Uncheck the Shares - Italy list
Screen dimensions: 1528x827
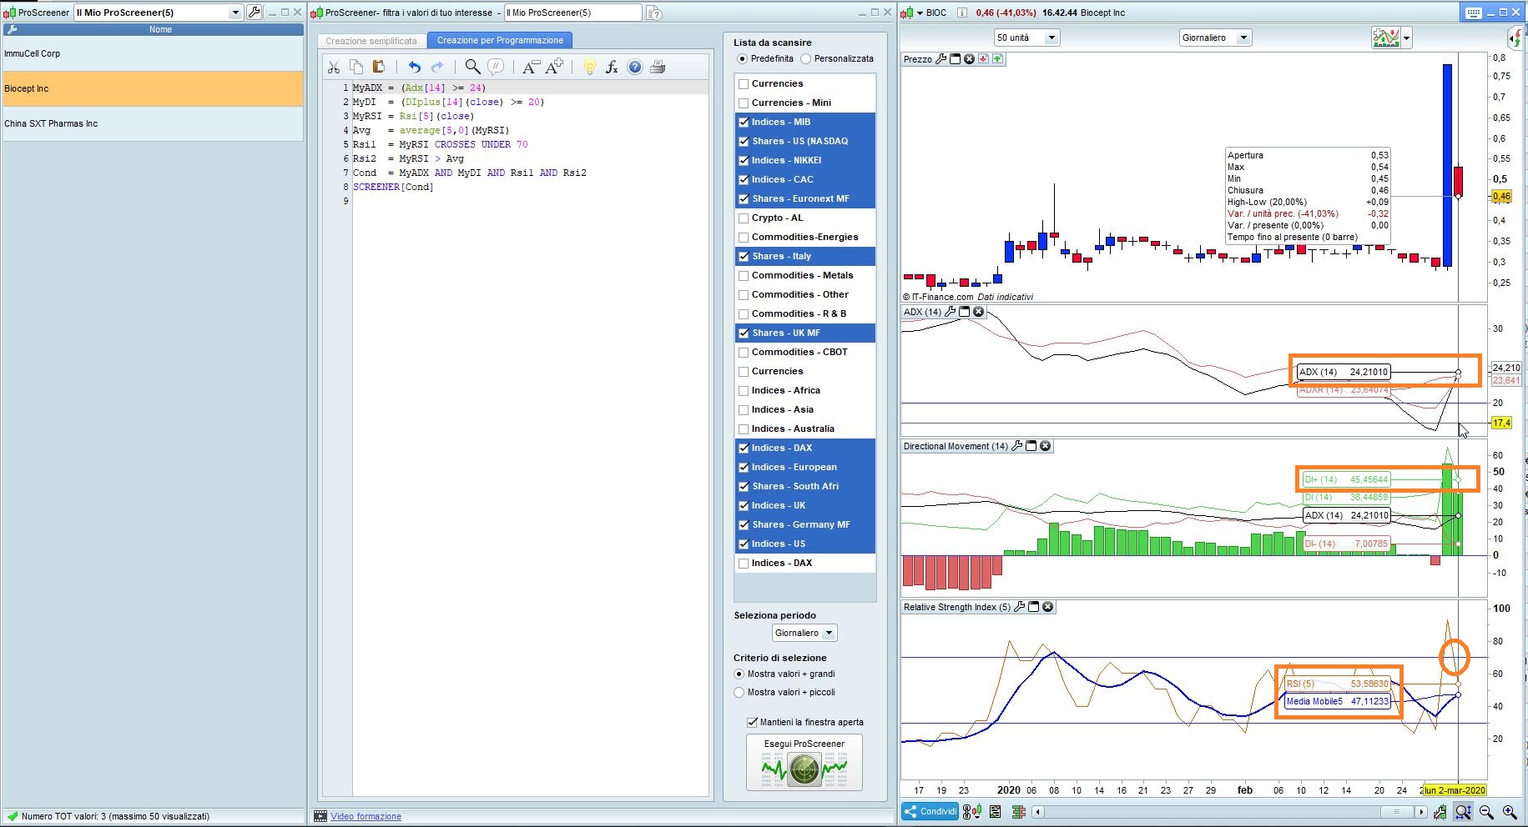pos(744,257)
